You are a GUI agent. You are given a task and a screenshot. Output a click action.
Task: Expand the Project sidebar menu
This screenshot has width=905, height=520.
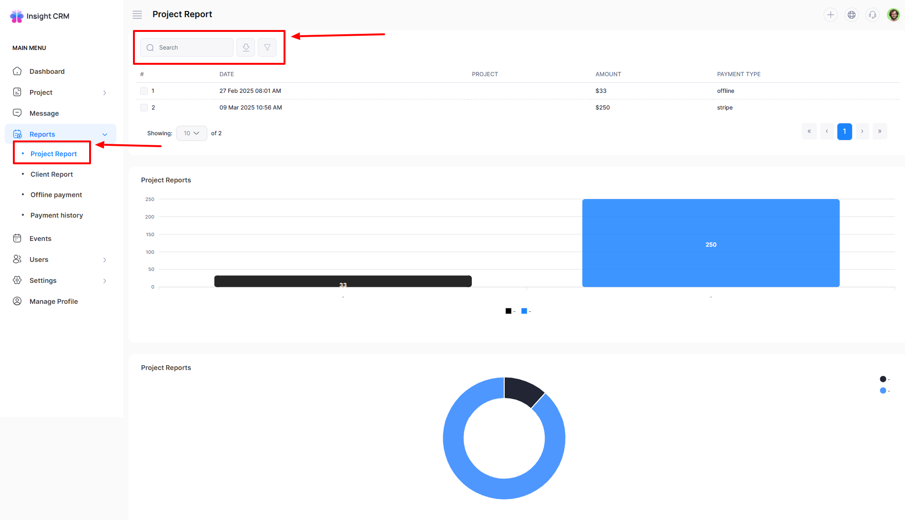(60, 92)
